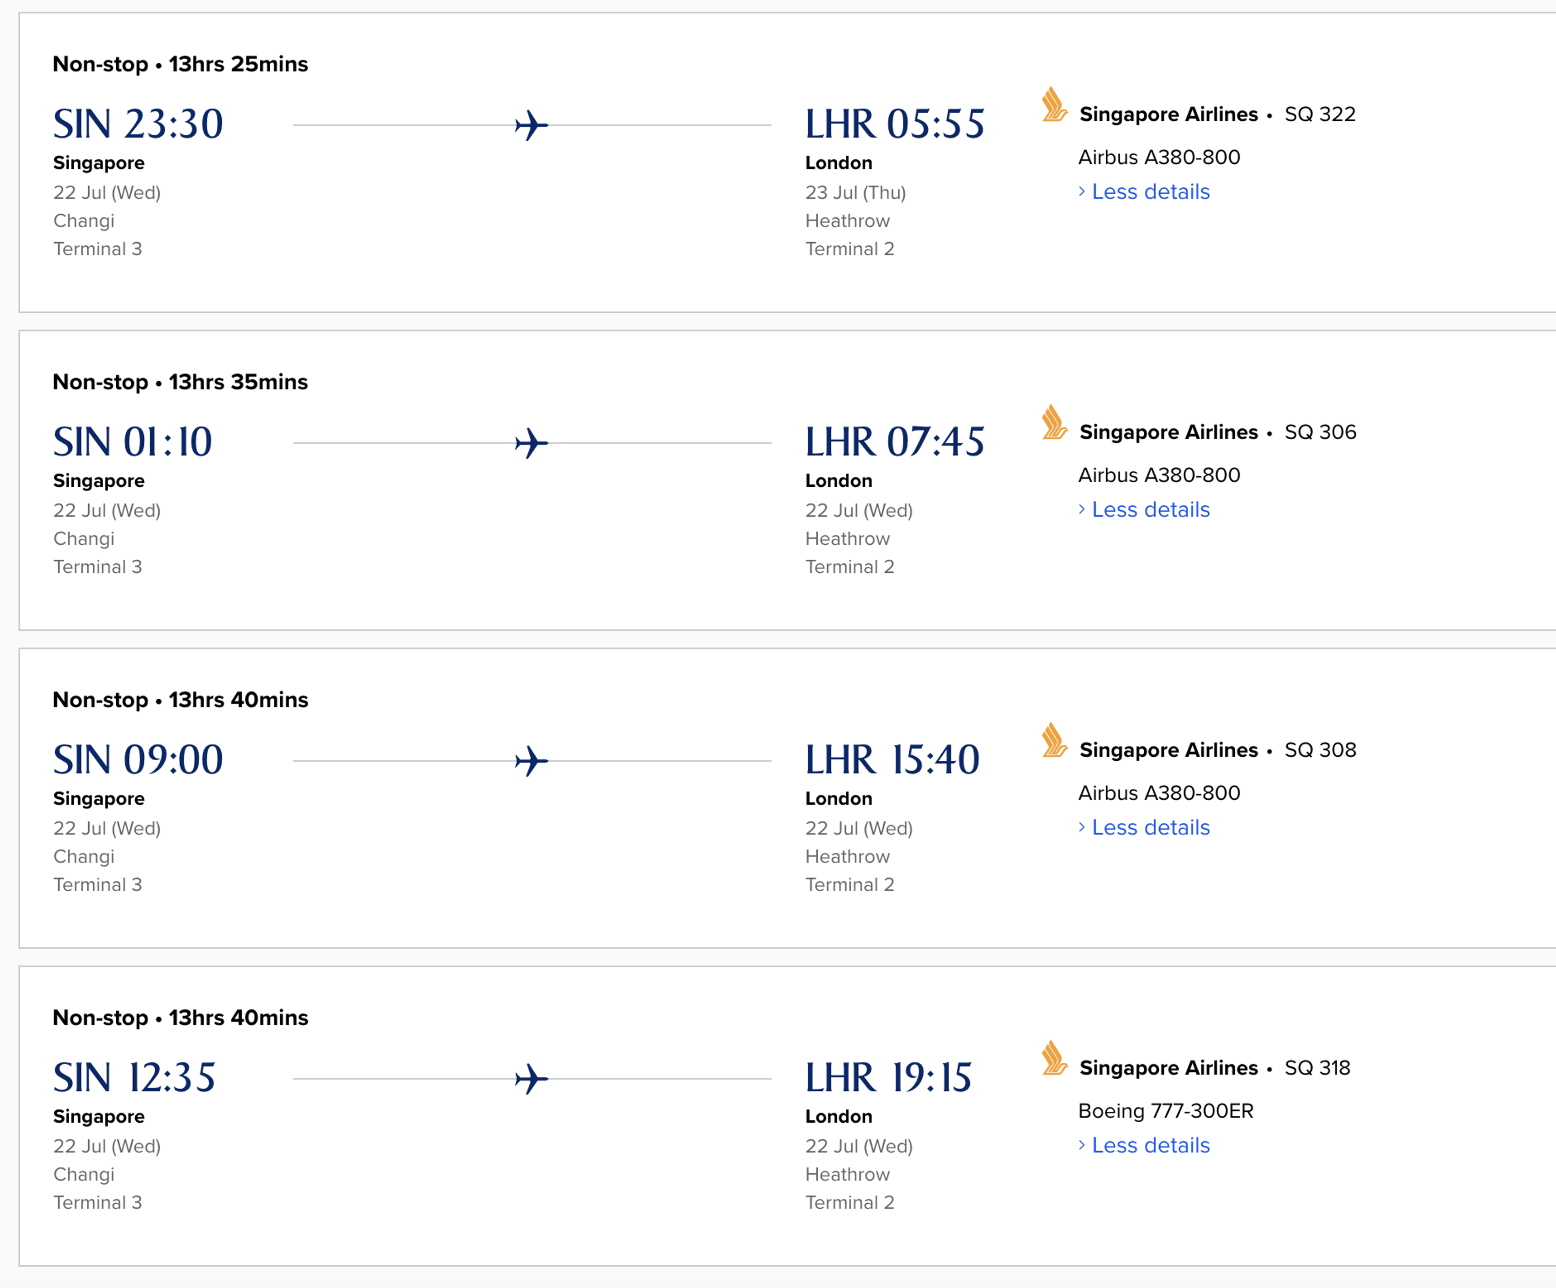Click the airplane icon for flight SQ 322
The height and width of the screenshot is (1288, 1556).
pyautogui.click(x=531, y=125)
